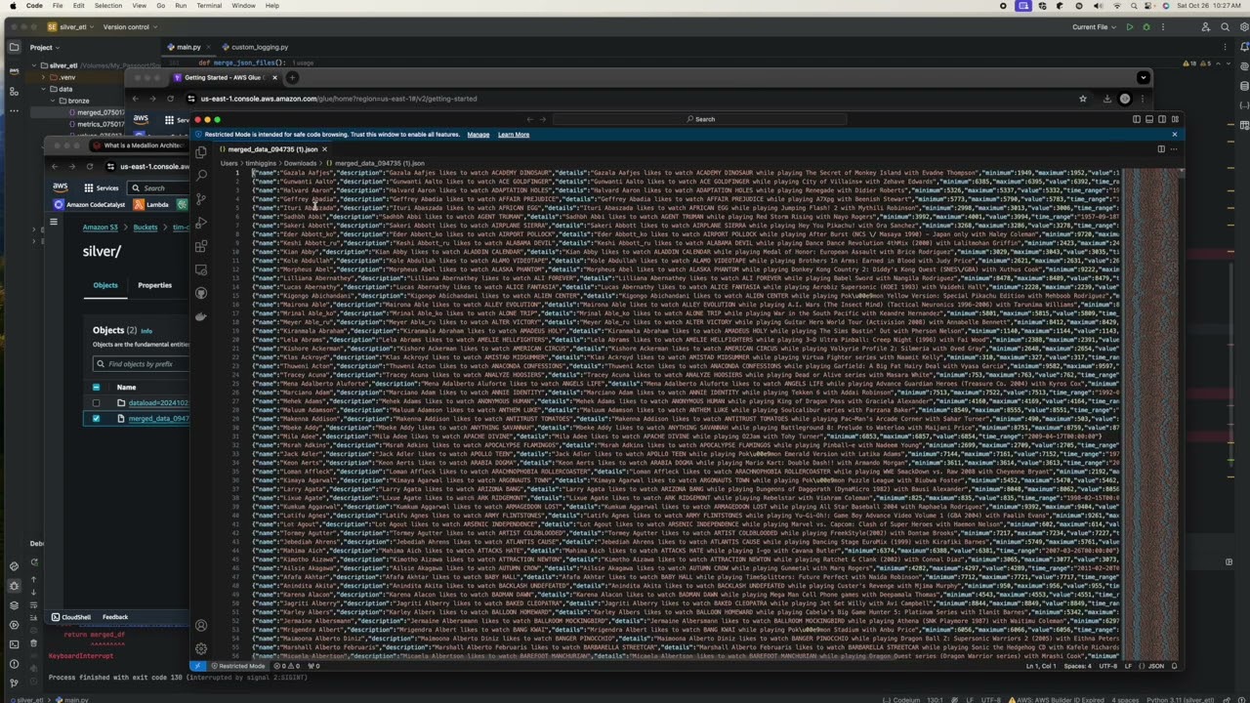1250x703 pixels.
Task: Reload the AWS Glue browser page
Action: [x=169, y=98]
